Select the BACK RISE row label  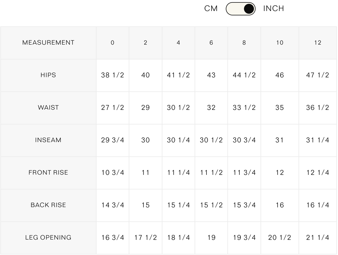48,205
